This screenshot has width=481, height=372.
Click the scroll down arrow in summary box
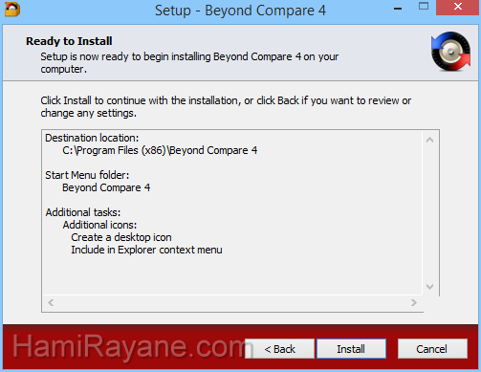pos(429,287)
